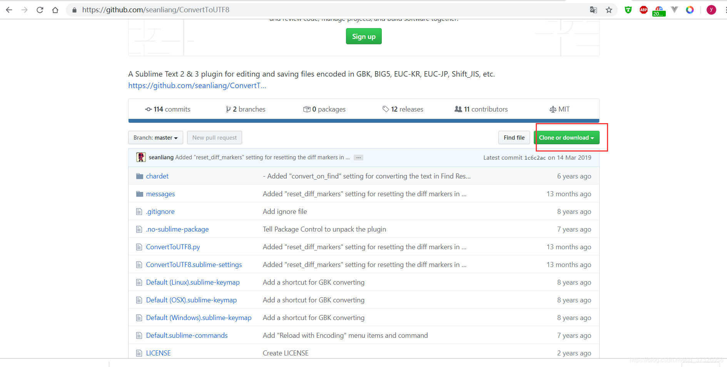This screenshot has height=367, width=727.
Task: Click the green Sign up button
Action: 364,36
